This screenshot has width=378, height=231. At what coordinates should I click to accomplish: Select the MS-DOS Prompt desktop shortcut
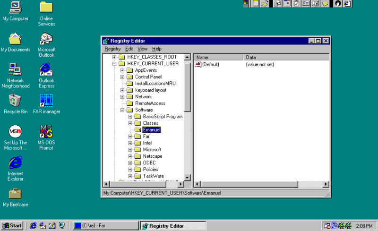pyautogui.click(x=46, y=137)
